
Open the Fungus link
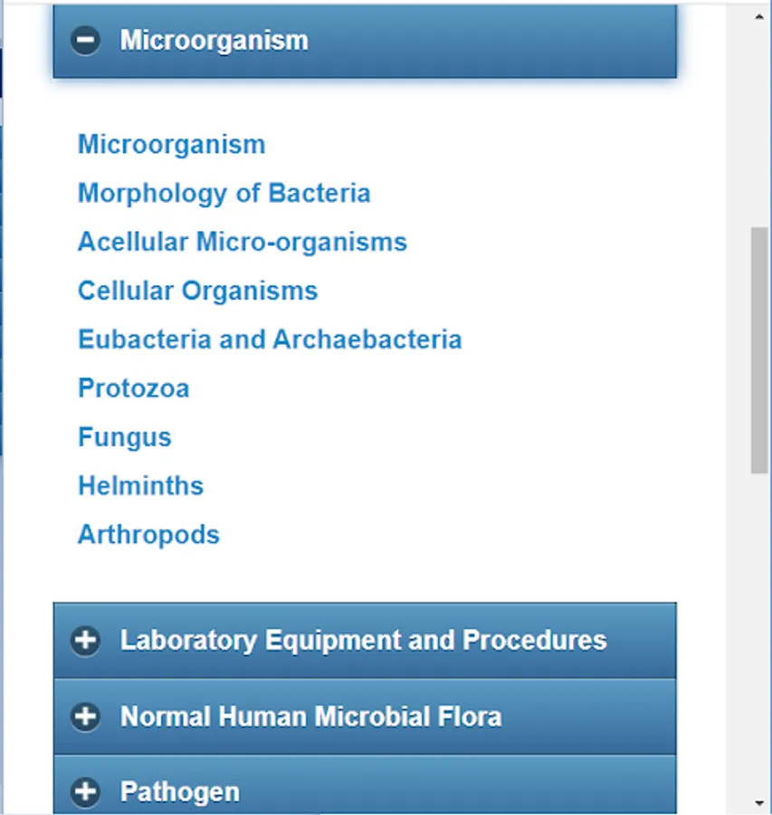124,437
